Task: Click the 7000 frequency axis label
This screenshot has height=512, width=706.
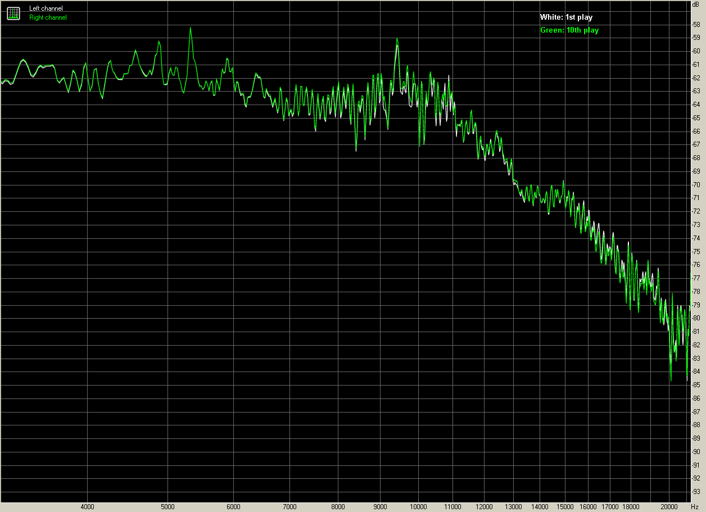Action: pyautogui.click(x=289, y=507)
